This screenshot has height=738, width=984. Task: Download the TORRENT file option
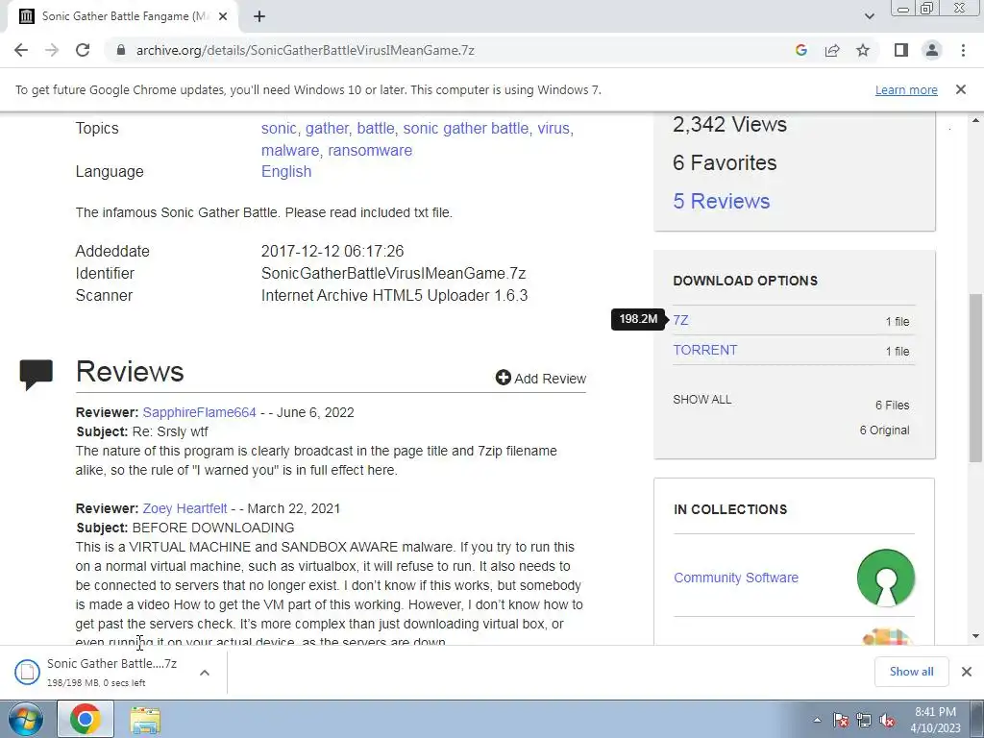click(x=704, y=350)
